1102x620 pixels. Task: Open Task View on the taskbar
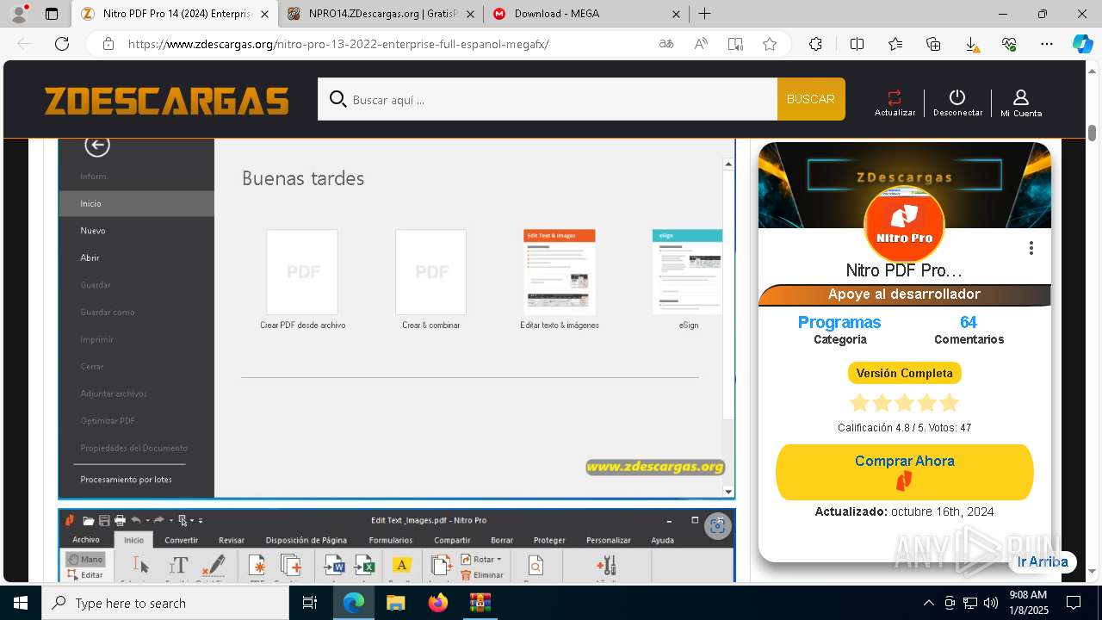point(310,603)
